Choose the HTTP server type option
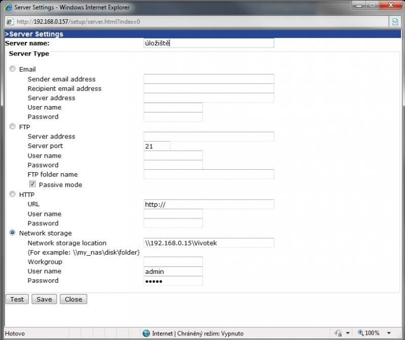 point(12,195)
